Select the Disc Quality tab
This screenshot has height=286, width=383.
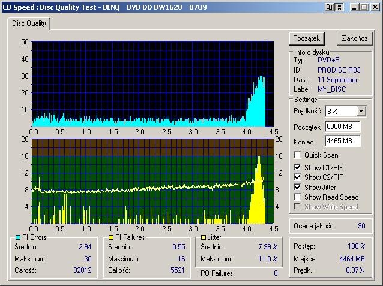pyautogui.click(x=29, y=23)
